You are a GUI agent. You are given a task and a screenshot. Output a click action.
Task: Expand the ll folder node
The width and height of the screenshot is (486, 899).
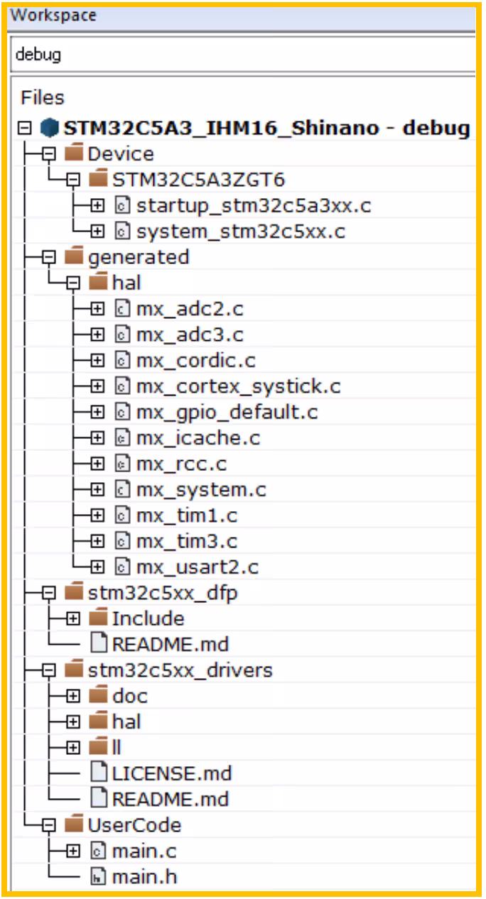(x=74, y=748)
